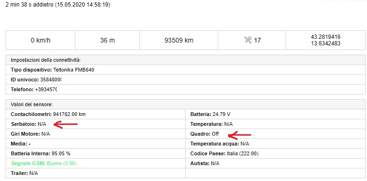Select the Batteria Interna 95.05 % row
Screen dimensions: 367x181
pos(95,153)
